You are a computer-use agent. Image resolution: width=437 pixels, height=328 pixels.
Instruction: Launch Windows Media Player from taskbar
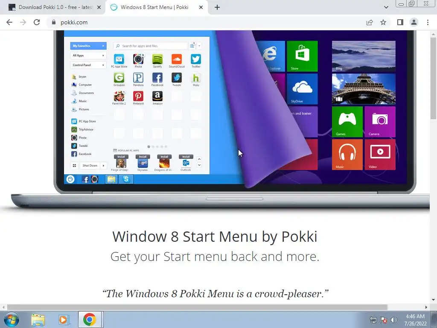coord(64,320)
